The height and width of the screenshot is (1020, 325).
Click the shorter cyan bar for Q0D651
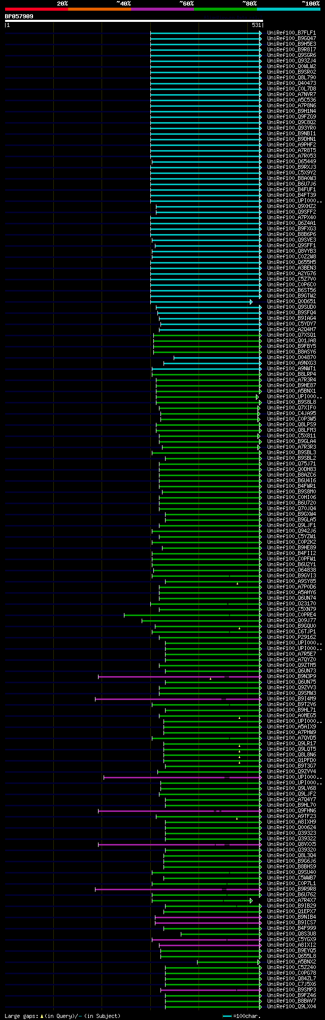(x=201, y=302)
